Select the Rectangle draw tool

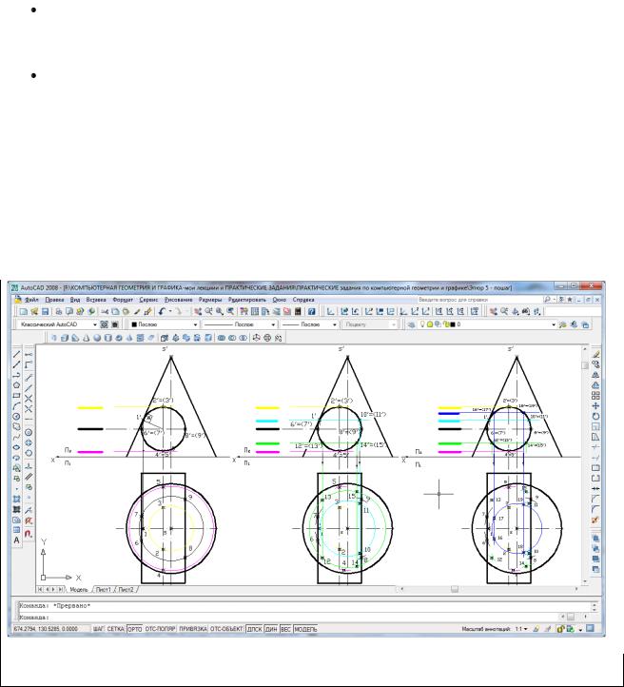pos(16,396)
